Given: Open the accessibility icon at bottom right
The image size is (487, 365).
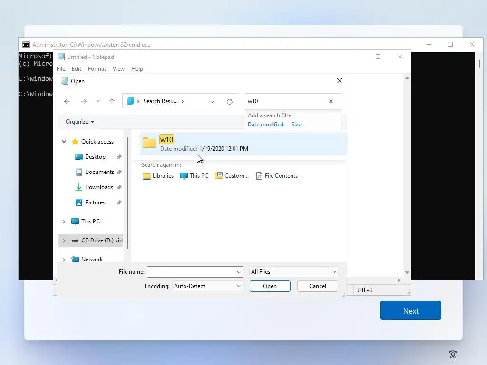Looking at the screenshot, I should click(453, 354).
